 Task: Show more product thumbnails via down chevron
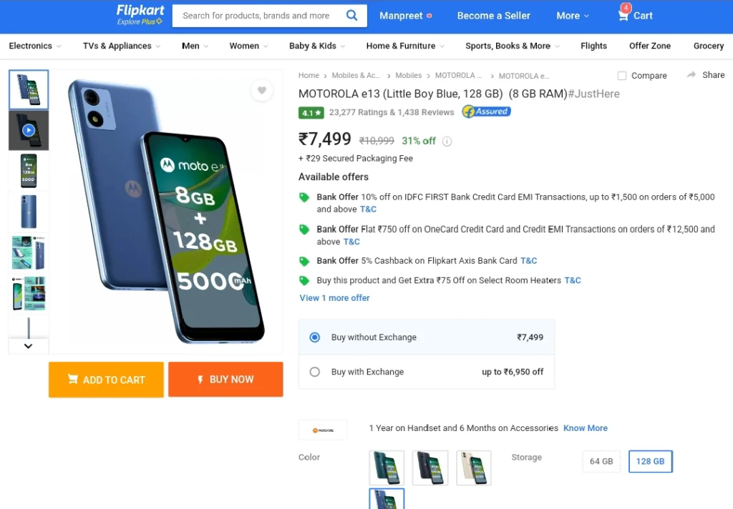pos(28,346)
